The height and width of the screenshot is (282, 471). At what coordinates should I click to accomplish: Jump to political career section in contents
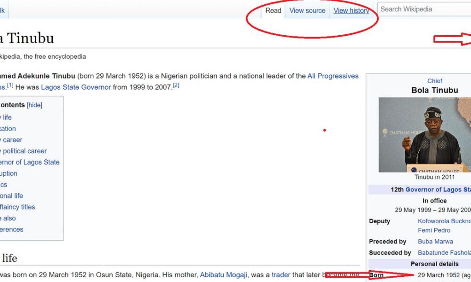pyautogui.click(x=24, y=151)
